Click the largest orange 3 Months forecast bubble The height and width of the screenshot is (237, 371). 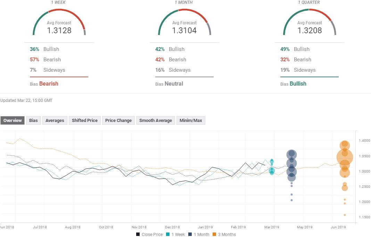[x=345, y=158]
